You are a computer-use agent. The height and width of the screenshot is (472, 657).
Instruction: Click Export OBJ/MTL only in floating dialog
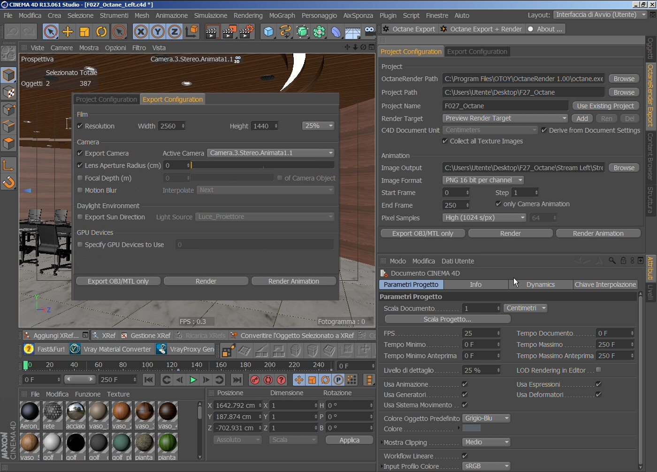coord(118,281)
